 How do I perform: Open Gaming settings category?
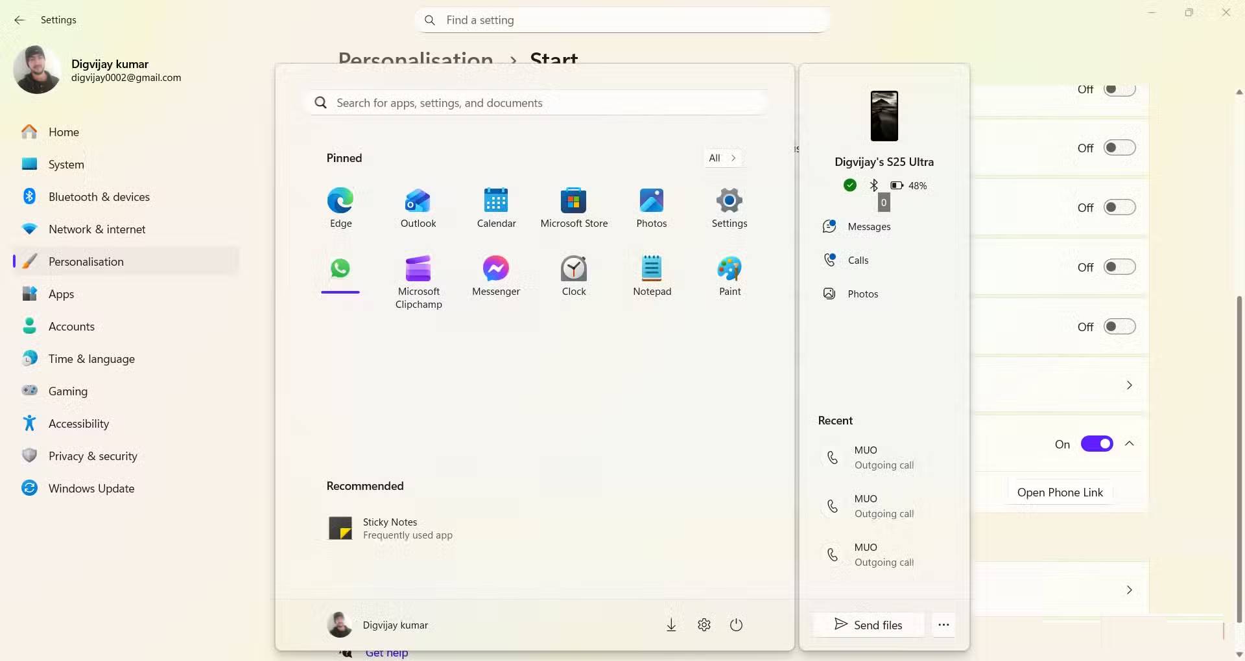pyautogui.click(x=126, y=391)
